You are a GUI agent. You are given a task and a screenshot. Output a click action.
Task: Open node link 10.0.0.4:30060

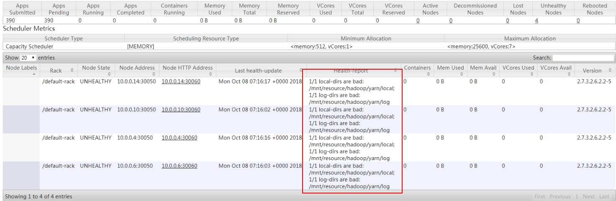(180, 138)
